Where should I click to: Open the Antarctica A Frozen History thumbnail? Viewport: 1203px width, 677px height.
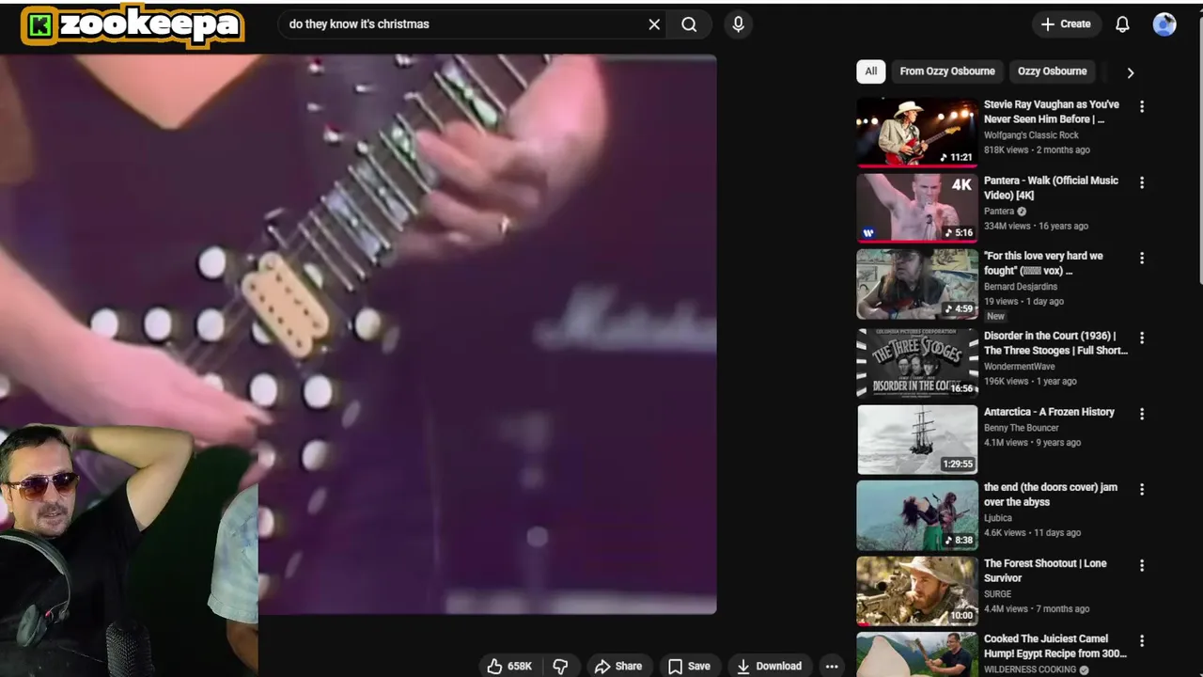[917, 439]
